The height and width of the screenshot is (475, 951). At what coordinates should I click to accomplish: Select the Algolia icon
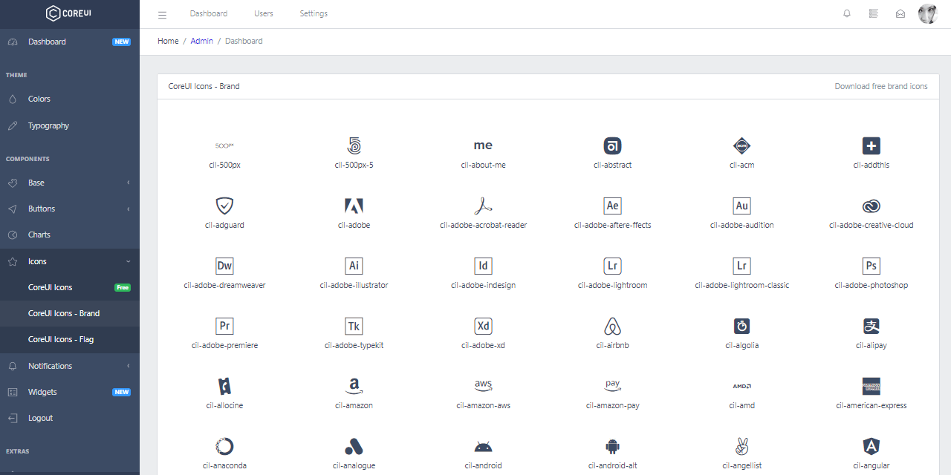pos(741,326)
